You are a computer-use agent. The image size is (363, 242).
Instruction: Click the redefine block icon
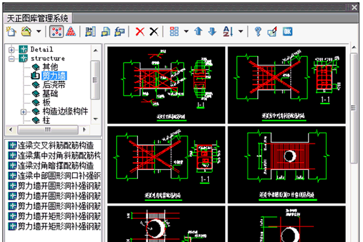coord(119,31)
